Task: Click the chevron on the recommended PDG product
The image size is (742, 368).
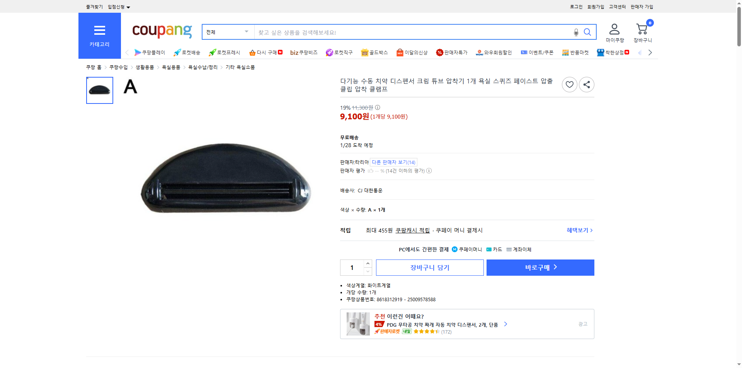Action: (505, 324)
